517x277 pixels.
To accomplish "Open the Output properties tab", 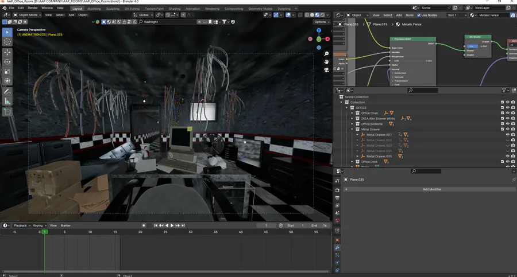I will [337, 198].
